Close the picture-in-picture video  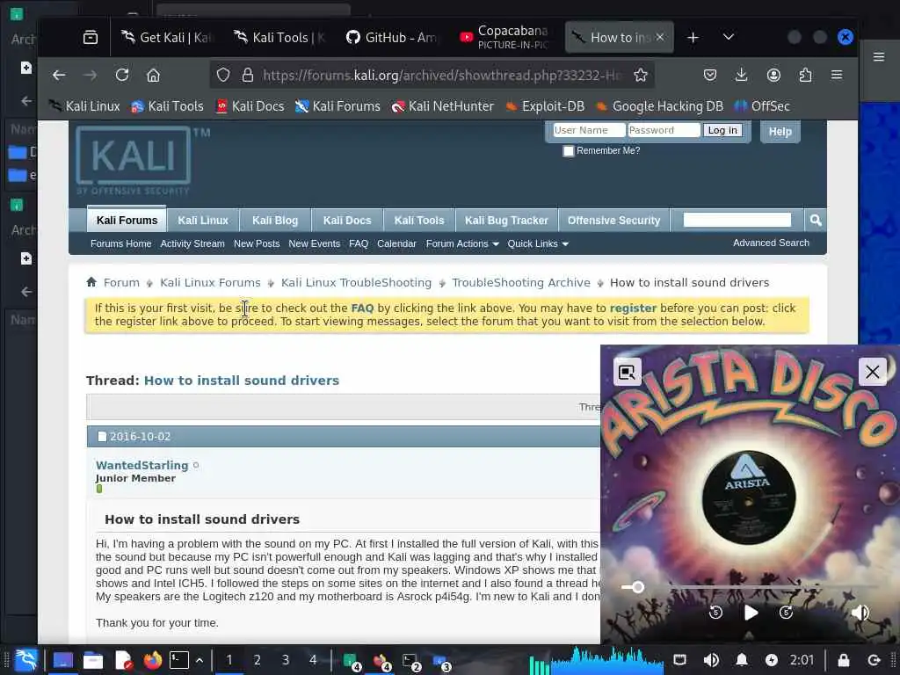873,372
